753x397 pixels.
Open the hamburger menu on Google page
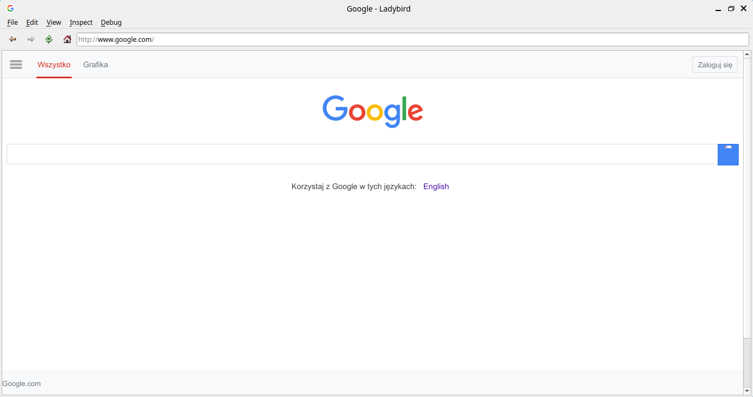(x=16, y=65)
